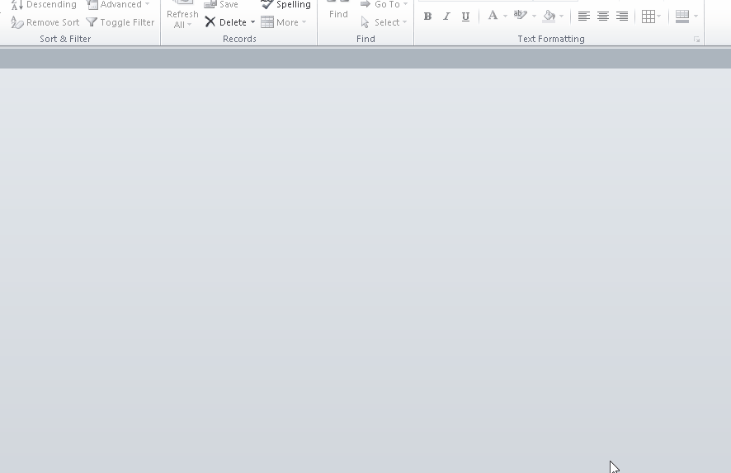
Task: Click the Italic formatting icon
Action: coord(446,17)
